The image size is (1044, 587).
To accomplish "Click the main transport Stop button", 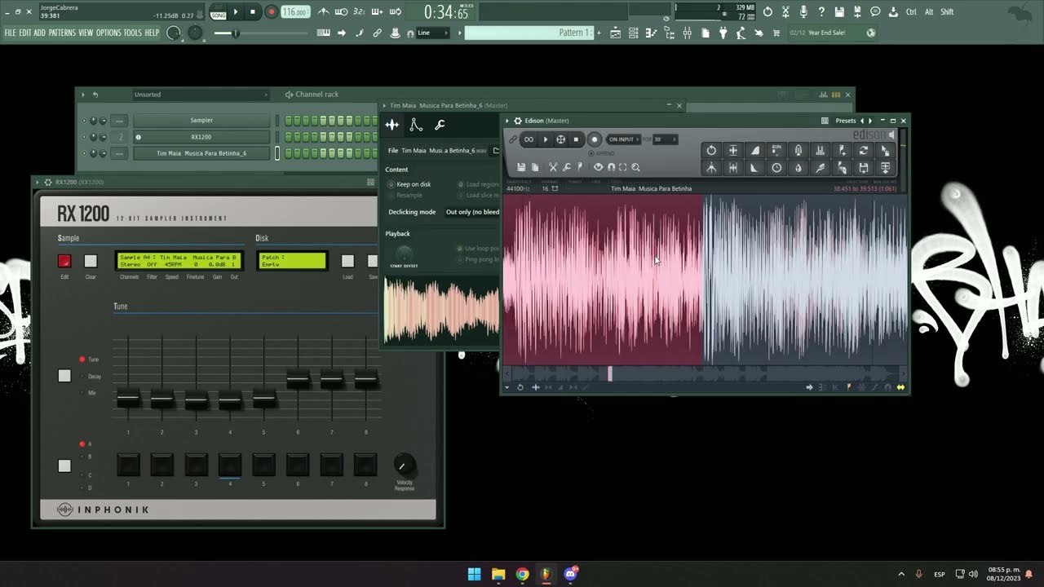I will point(253,11).
